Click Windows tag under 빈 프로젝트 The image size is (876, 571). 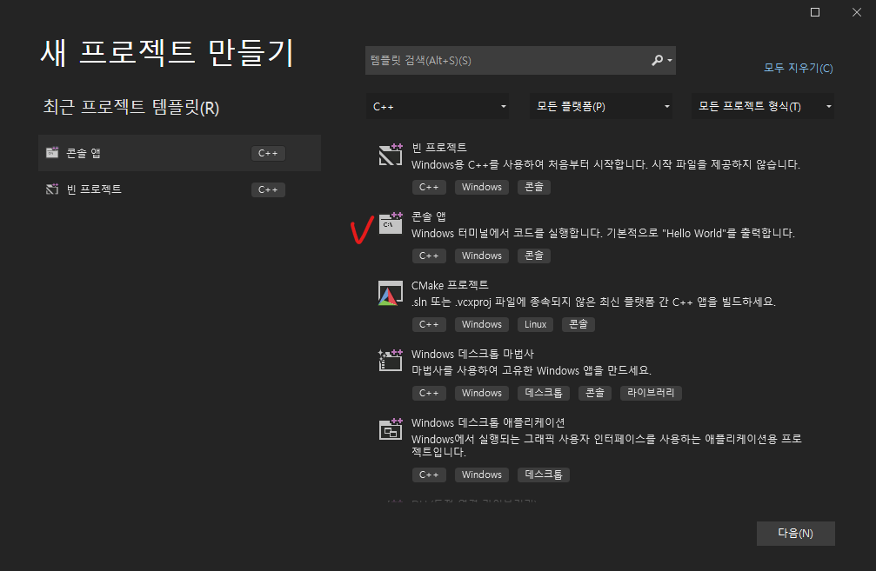482,187
